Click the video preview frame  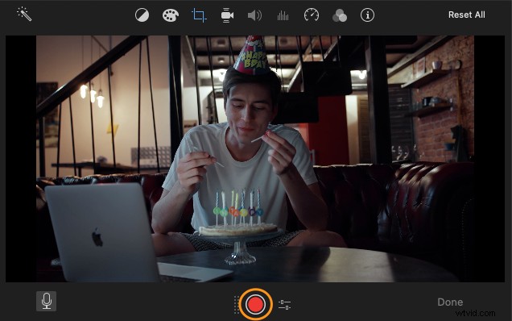255,159
